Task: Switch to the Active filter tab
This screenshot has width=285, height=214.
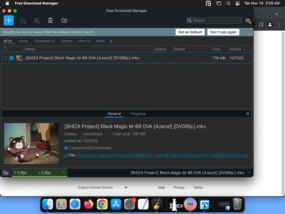Action: click(23, 41)
